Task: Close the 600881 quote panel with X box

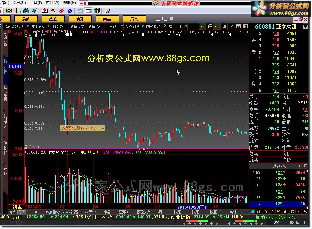Action: [305, 27]
